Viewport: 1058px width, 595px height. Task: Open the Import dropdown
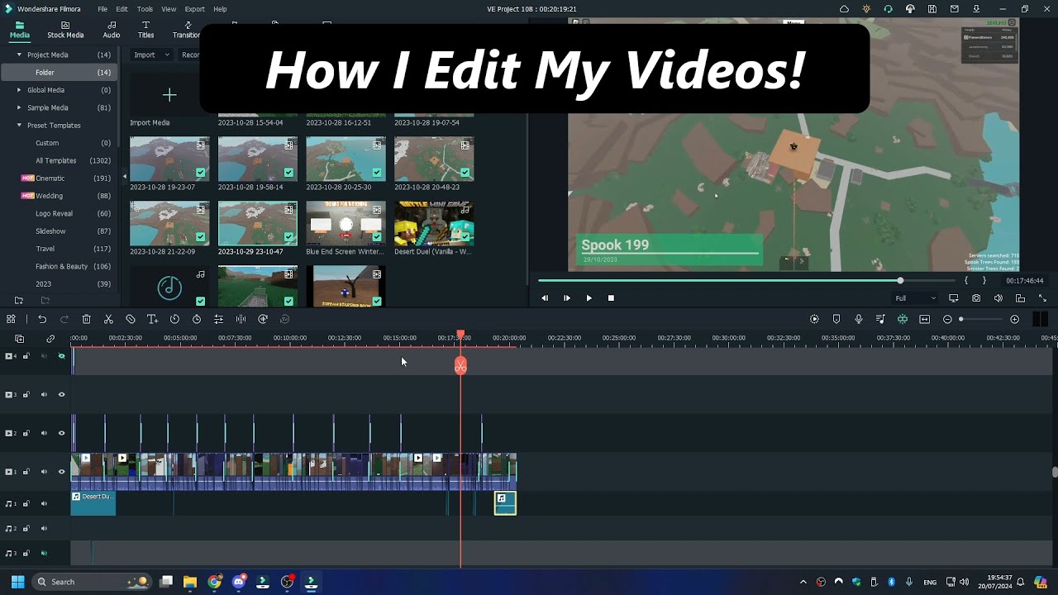tap(151, 55)
